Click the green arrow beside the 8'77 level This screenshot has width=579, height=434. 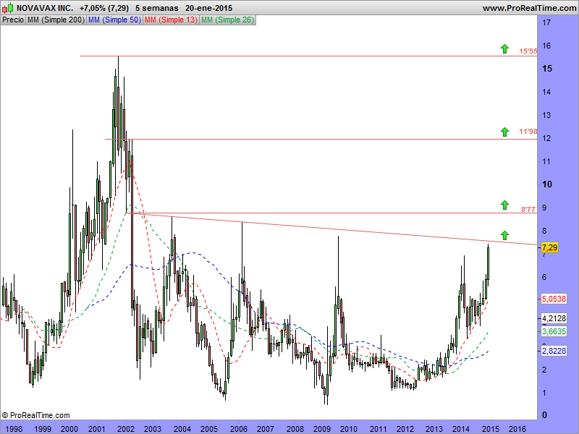tap(504, 205)
